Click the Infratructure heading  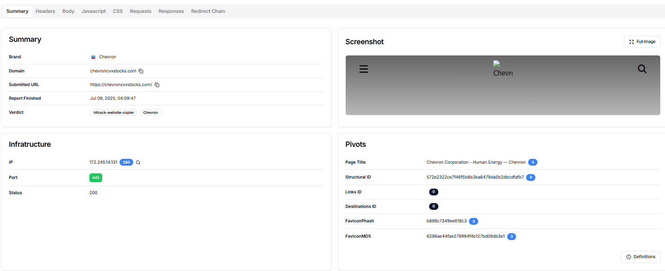point(30,144)
